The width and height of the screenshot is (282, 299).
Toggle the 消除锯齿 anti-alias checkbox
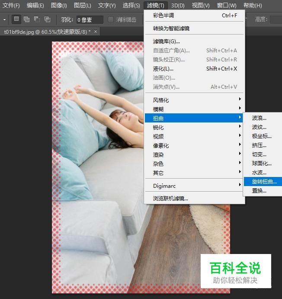[111, 19]
